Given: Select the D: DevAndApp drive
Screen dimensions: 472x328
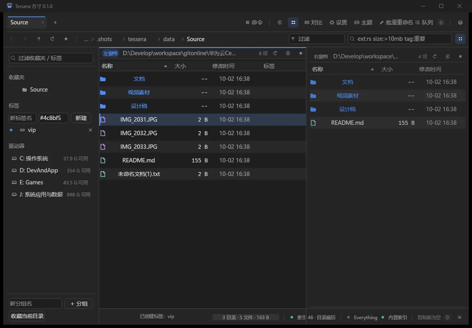Looking at the screenshot, I should click(51, 171).
